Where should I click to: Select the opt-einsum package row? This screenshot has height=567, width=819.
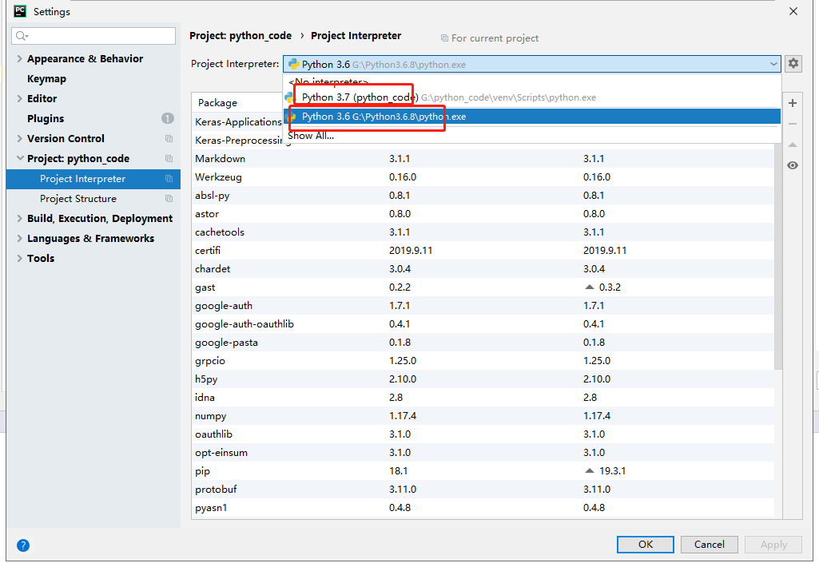pos(483,452)
